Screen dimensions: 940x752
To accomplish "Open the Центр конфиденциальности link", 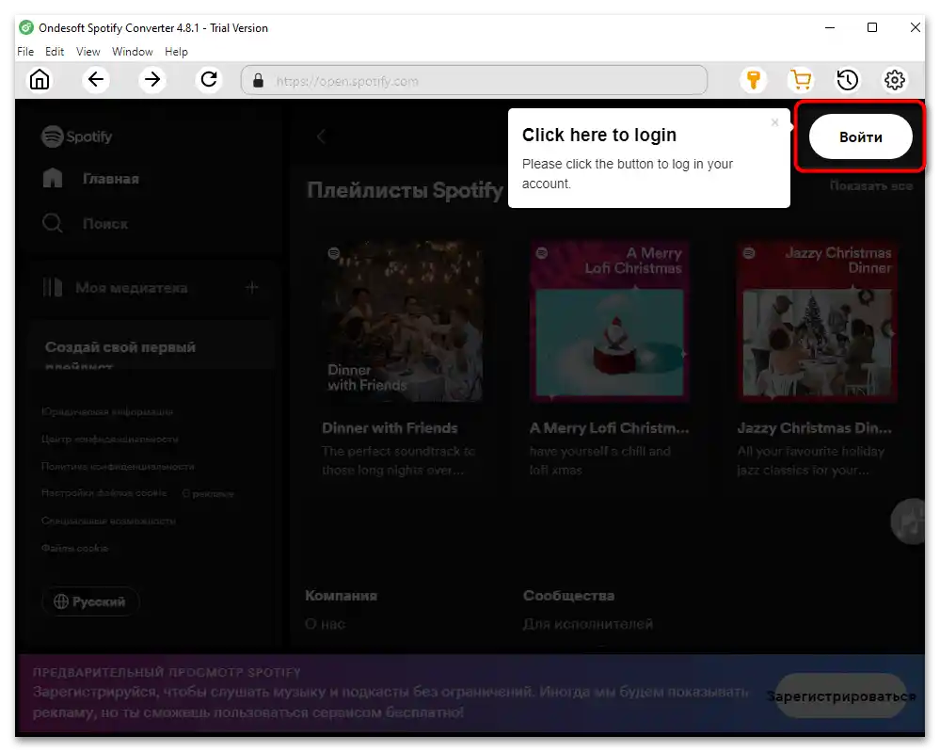I will [110, 439].
